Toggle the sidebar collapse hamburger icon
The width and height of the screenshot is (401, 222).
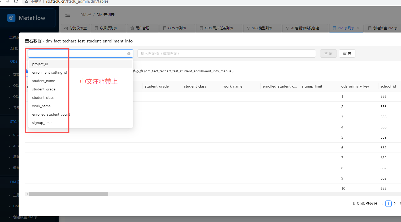tap(68, 15)
